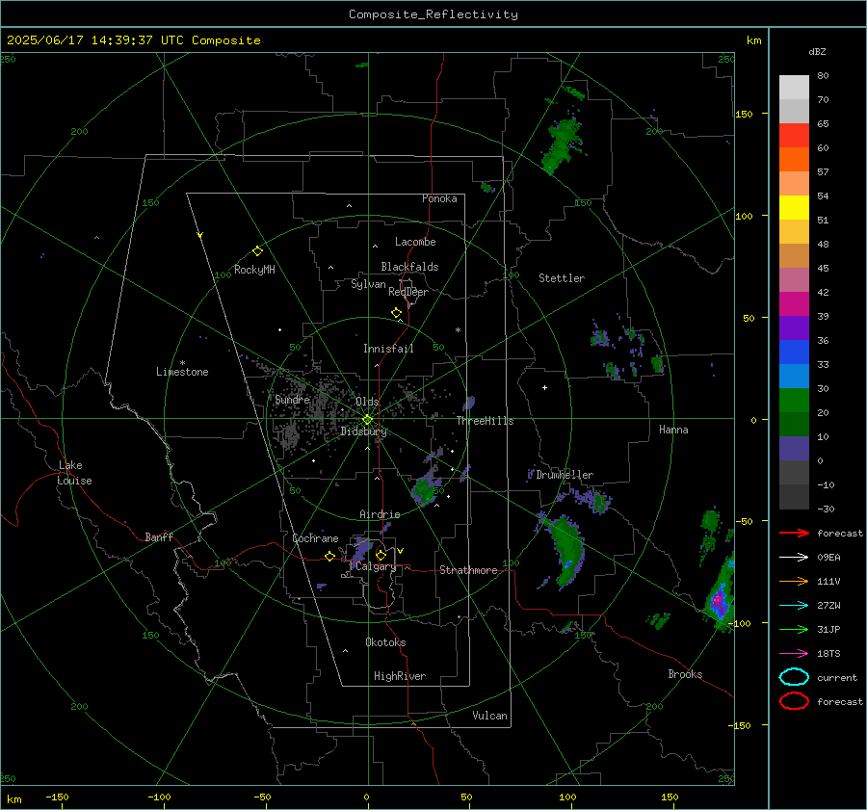The height and width of the screenshot is (810, 867).
Task: Select the Innisfail label
Action: point(388,349)
